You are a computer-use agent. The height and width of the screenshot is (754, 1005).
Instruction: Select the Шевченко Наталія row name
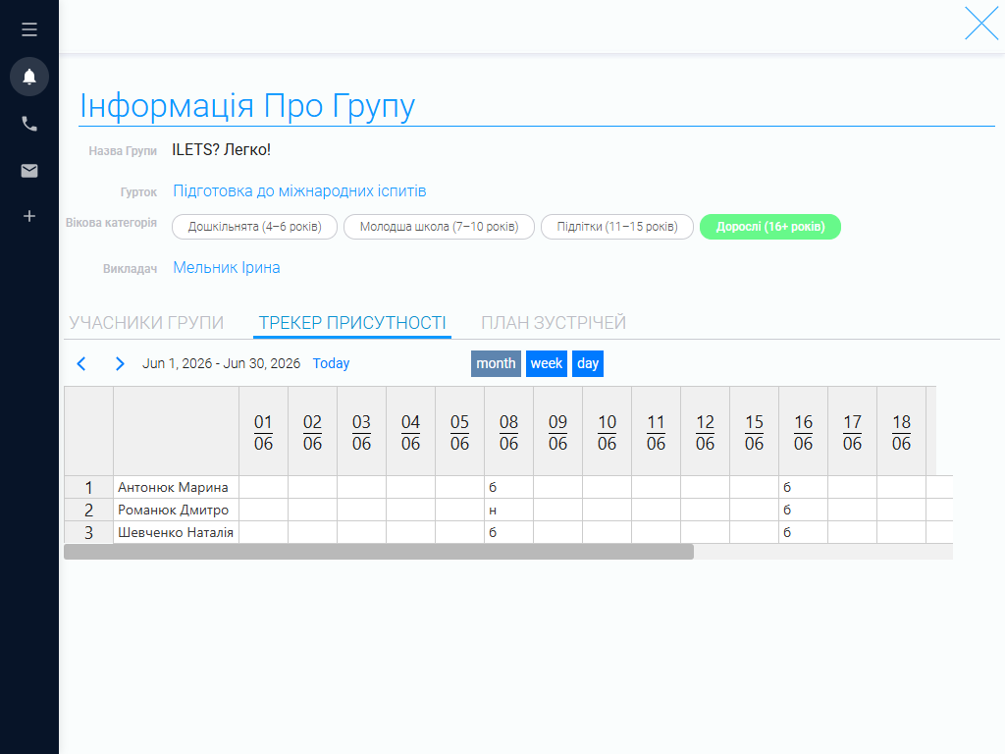177,532
